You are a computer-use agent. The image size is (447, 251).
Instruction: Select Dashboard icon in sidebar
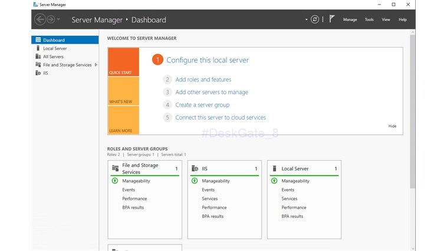click(38, 40)
